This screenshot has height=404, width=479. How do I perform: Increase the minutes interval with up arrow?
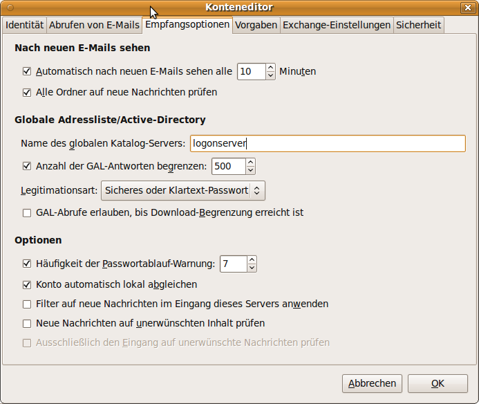click(270, 68)
